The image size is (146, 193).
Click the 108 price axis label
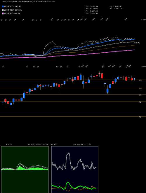click(141, 80)
